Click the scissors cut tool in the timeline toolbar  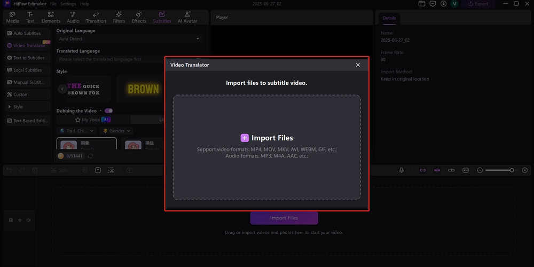[x=111, y=170]
